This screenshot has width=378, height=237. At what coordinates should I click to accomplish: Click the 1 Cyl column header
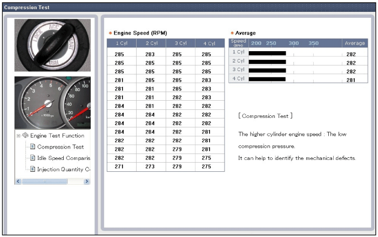122,43
